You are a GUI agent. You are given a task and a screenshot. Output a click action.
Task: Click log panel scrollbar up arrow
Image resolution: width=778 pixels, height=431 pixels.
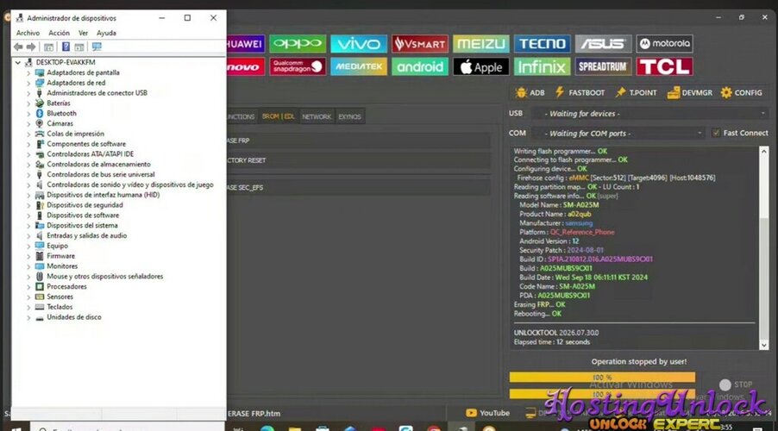(763, 151)
